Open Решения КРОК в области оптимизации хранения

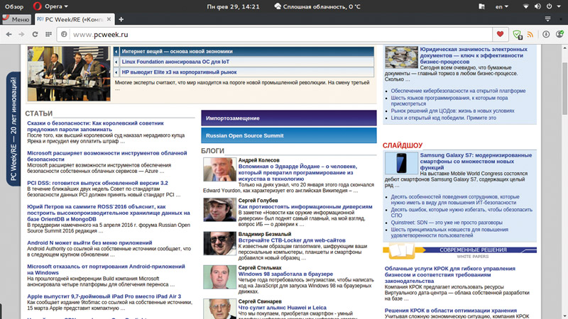pos(451,310)
